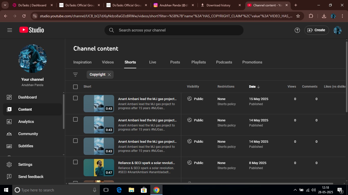Screen dimensions: 348x195
Task: Switch to the Promotions tab
Action: 252,62
